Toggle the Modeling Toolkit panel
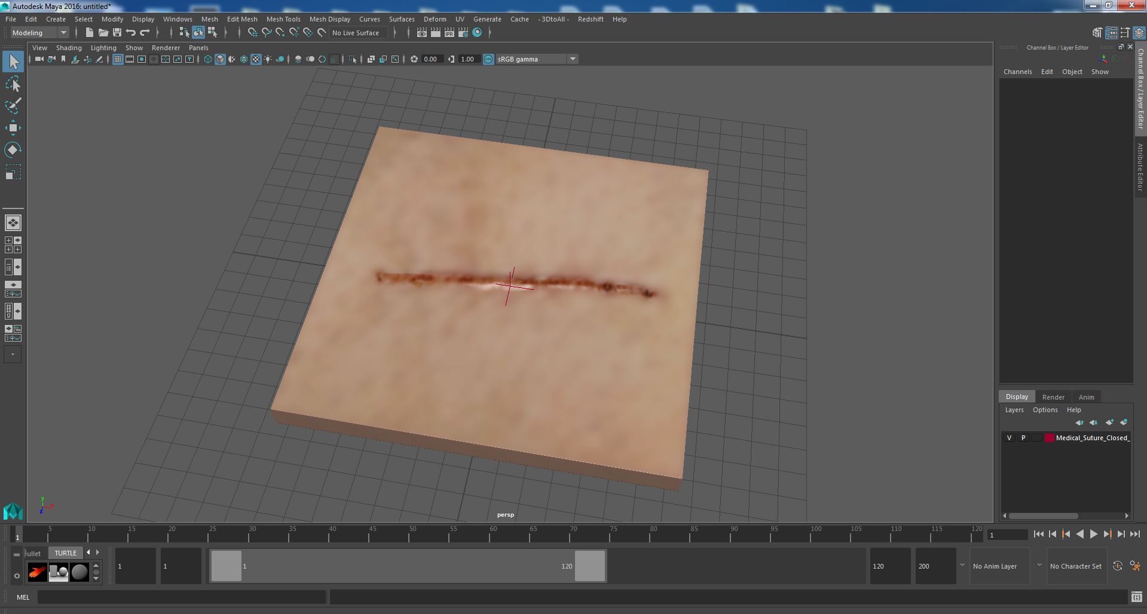Viewport: 1147px width, 614px height. point(1097,33)
